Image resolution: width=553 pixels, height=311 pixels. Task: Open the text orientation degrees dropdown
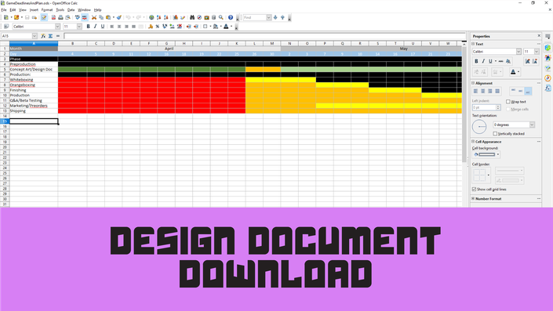coord(532,125)
